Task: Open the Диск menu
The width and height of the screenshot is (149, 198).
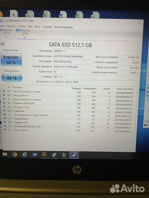Action: (x=37, y=27)
